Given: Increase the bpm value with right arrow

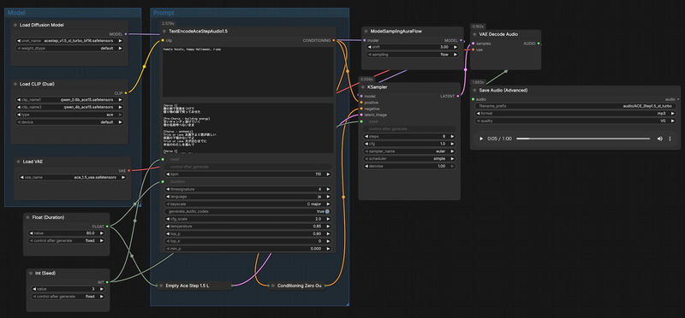Looking at the screenshot, I should point(328,174).
